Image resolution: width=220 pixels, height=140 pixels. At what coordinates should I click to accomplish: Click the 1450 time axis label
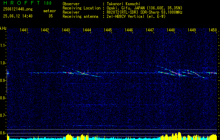[x=213, y=30]
